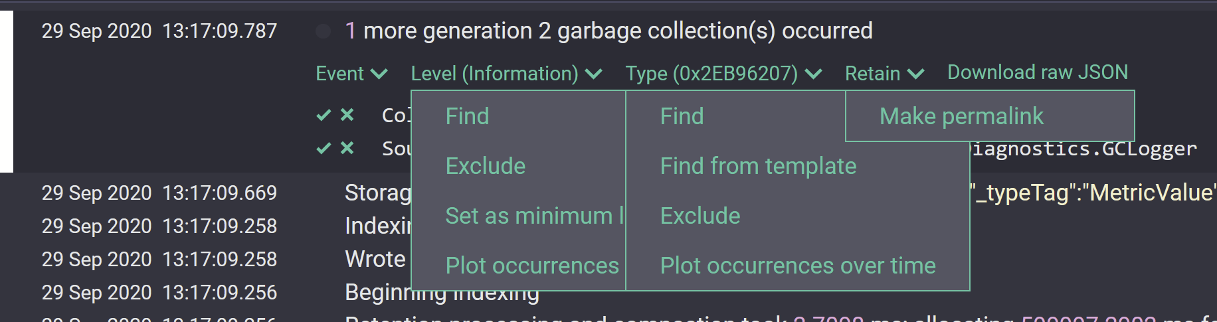Click the garbage collection event message text

[608, 31]
